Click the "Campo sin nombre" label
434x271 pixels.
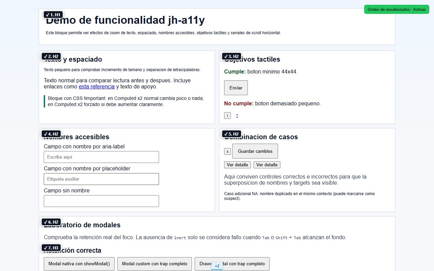(67, 191)
